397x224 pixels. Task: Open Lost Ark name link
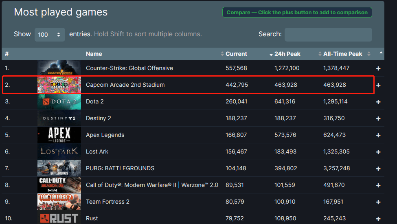tap(97, 152)
